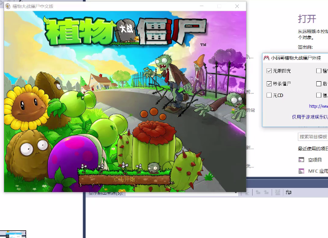328x238 pixels.
Task: Open the output source dropdown
Action: 236,193
